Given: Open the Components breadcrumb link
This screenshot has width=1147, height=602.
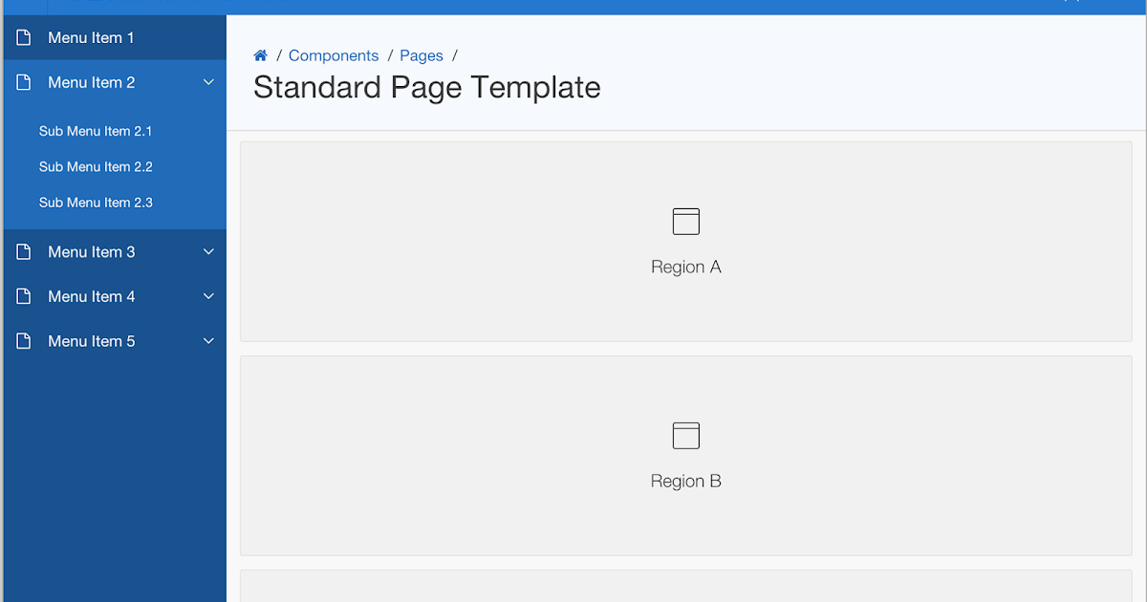Looking at the screenshot, I should 334,55.
